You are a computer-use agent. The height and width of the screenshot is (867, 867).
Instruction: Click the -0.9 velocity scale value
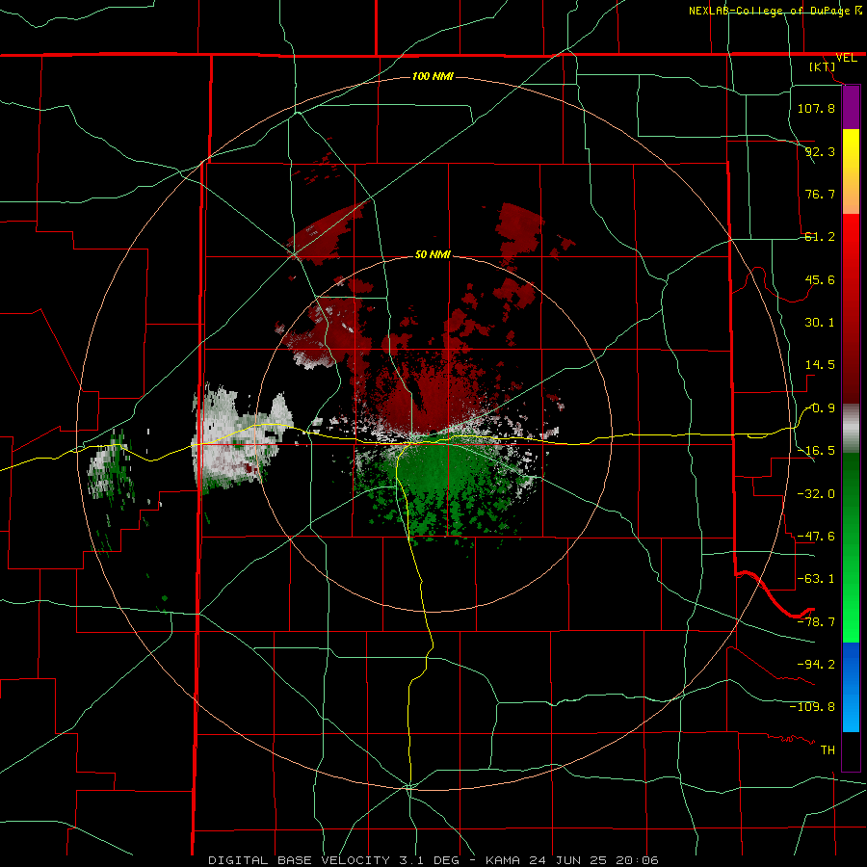tap(820, 408)
